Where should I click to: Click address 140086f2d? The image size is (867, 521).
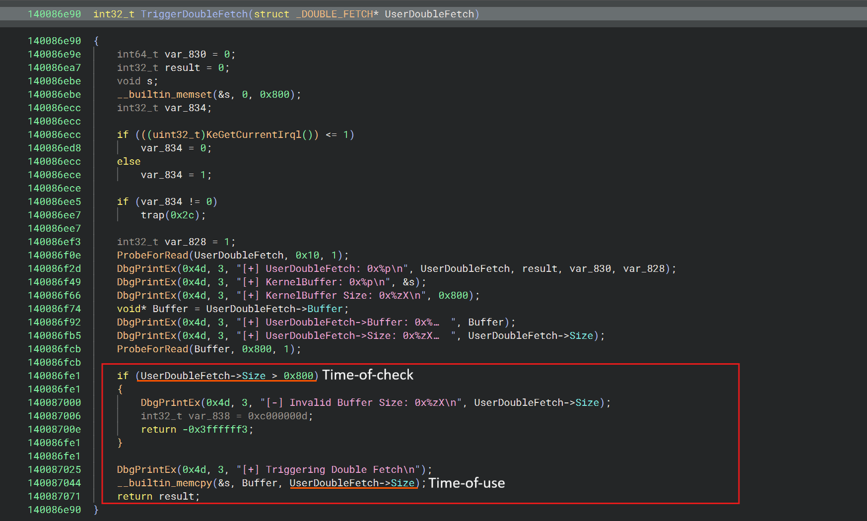tap(54, 268)
